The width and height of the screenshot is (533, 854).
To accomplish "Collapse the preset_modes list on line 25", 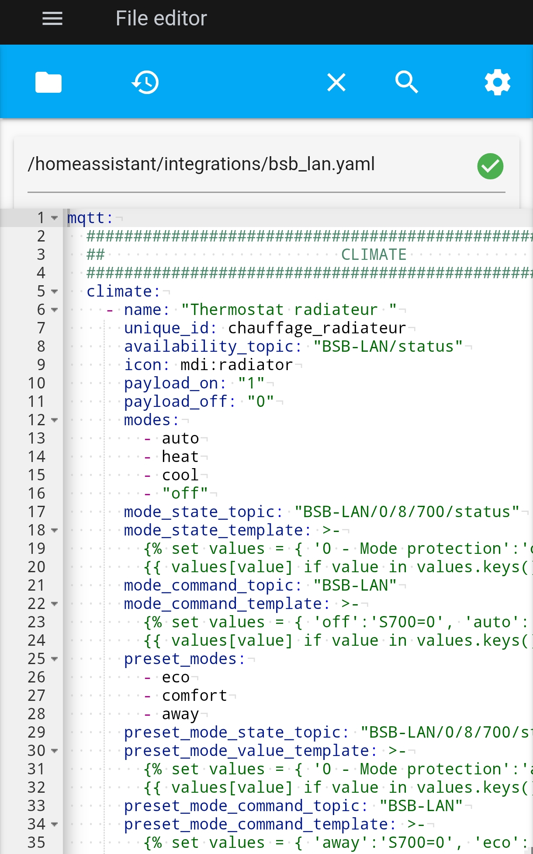I will pos(55,659).
